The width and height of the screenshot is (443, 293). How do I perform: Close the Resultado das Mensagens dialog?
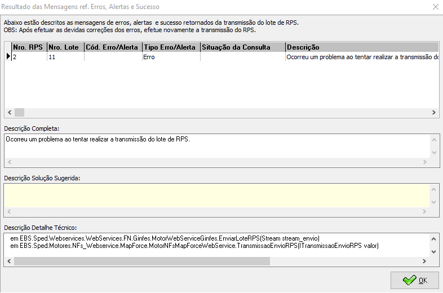pos(435,7)
